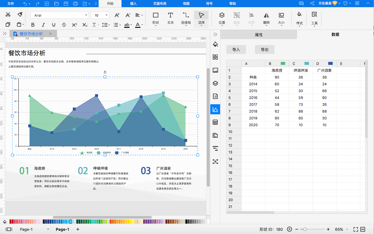Select data cell containing 海底捞
This screenshot has width=374, height=234.
[277, 70]
